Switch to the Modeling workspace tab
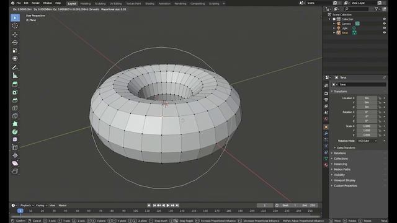The width and height of the screenshot is (397, 223). point(86,4)
